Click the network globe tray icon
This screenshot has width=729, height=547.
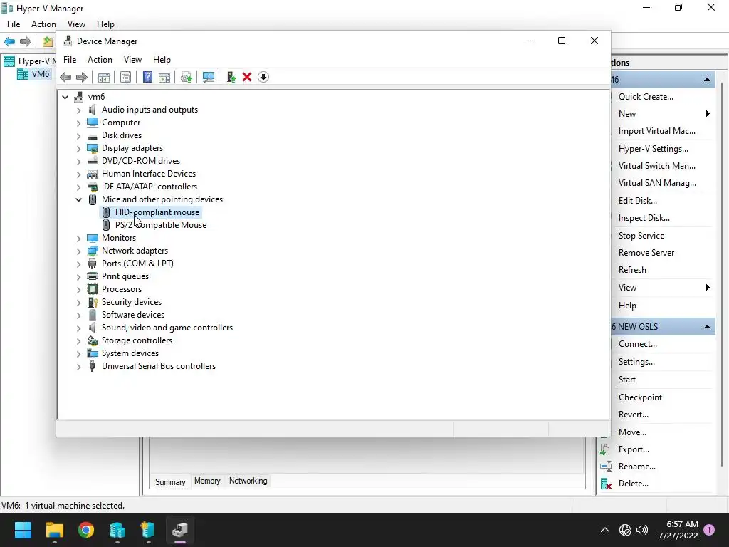pos(625,530)
